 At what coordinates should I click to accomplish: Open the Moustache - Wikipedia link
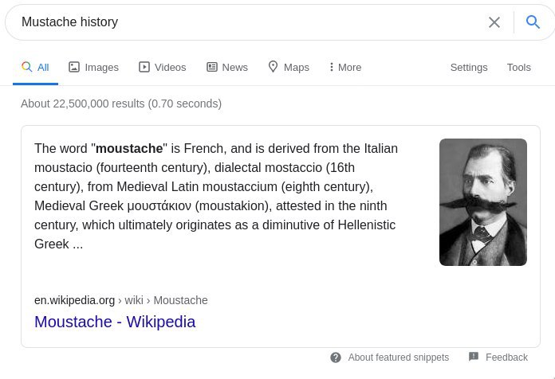click(115, 322)
